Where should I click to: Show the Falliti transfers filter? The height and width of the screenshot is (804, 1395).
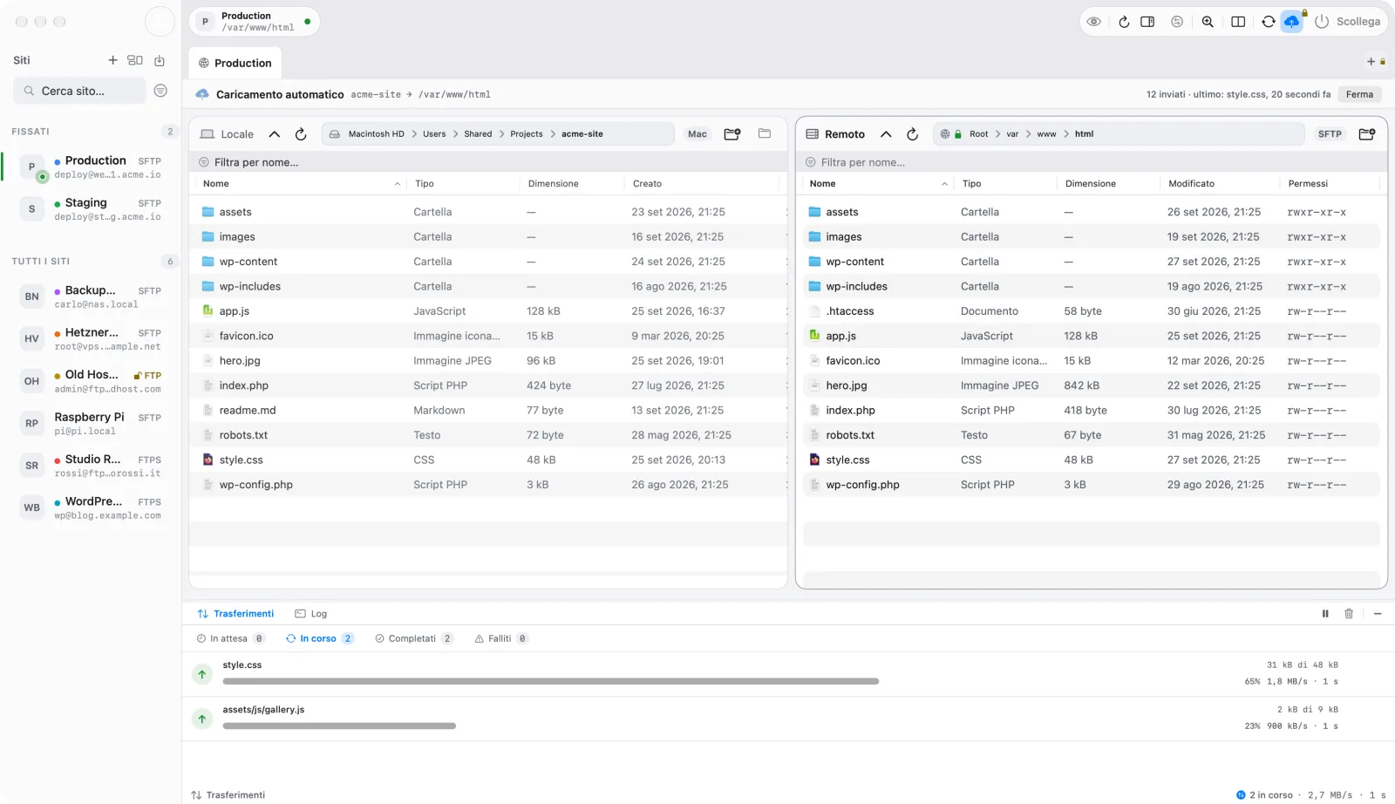501,638
